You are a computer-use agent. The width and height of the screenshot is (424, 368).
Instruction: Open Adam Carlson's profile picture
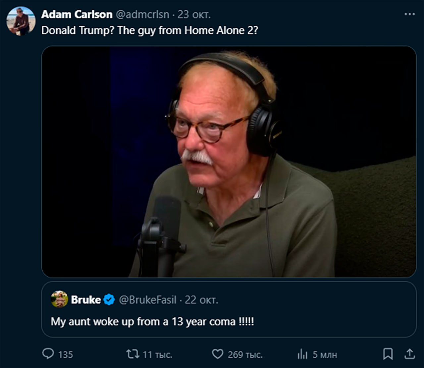pos(21,21)
